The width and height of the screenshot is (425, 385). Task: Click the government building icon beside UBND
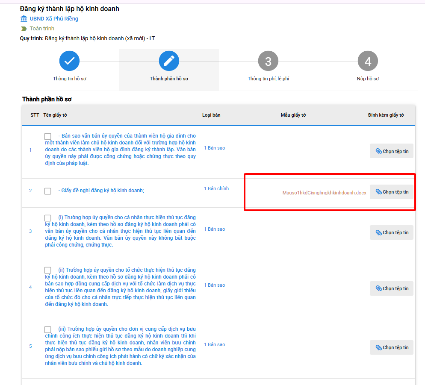[x=24, y=19]
